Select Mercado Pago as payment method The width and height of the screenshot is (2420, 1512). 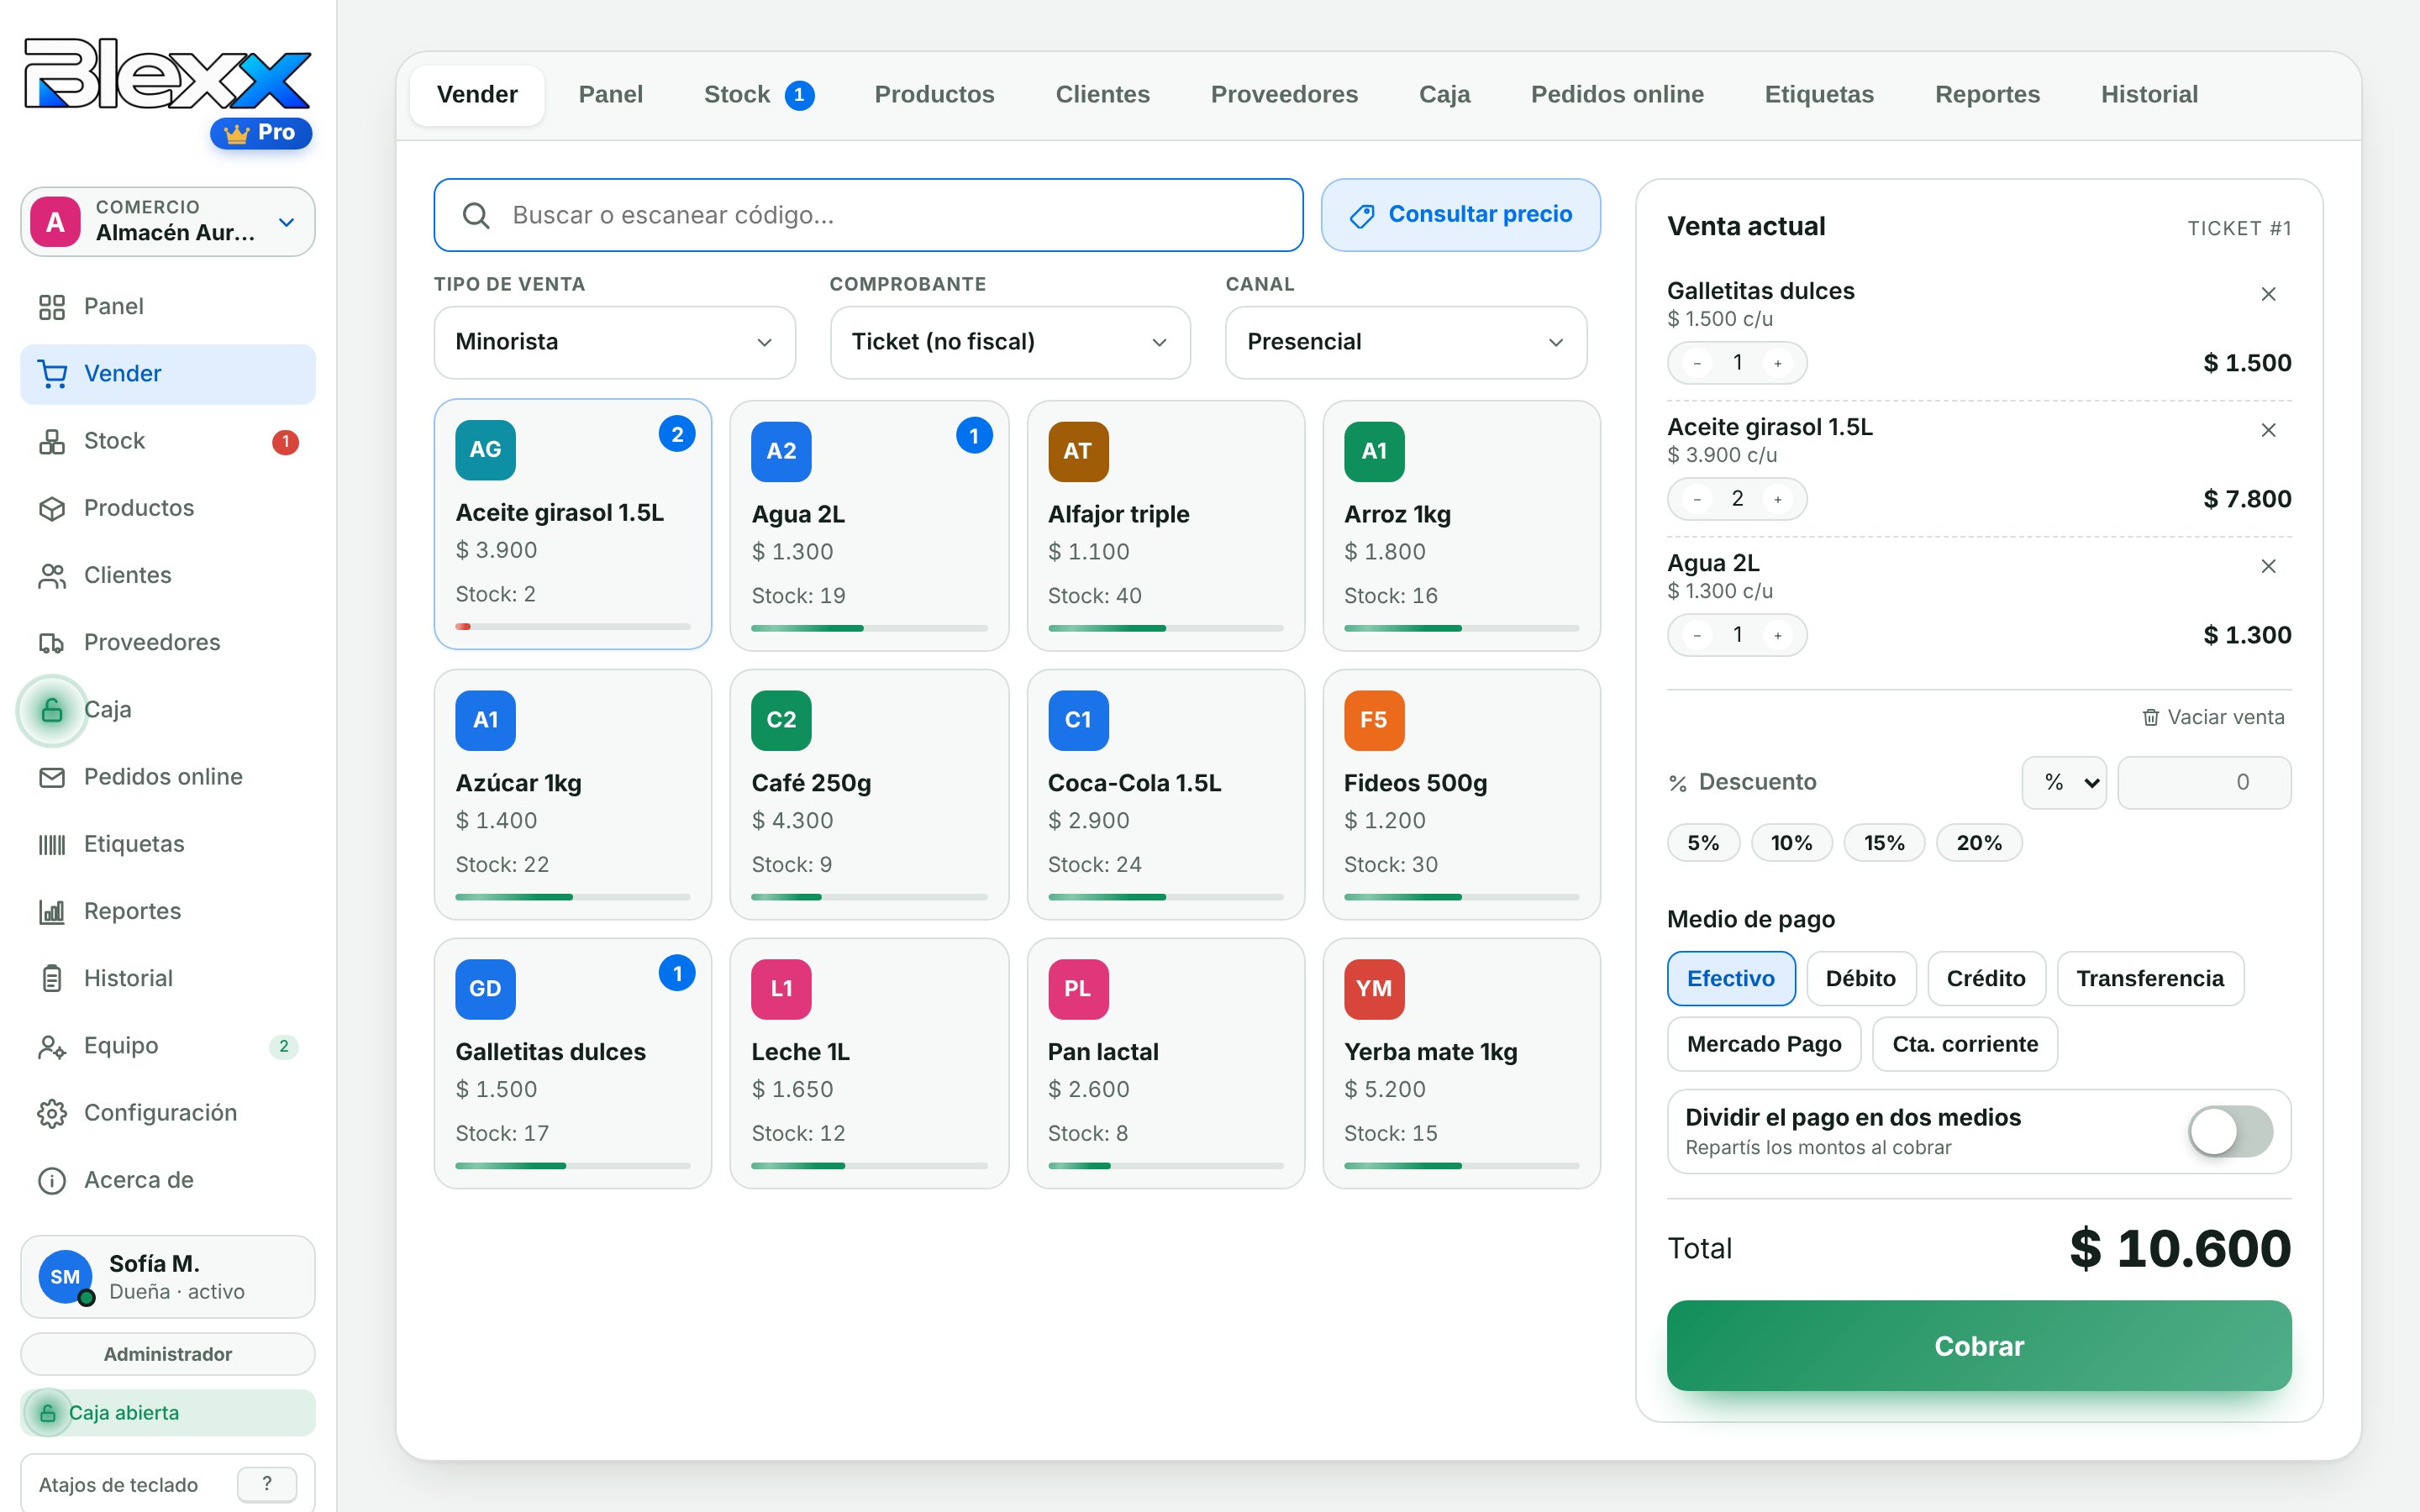pyautogui.click(x=1764, y=1044)
